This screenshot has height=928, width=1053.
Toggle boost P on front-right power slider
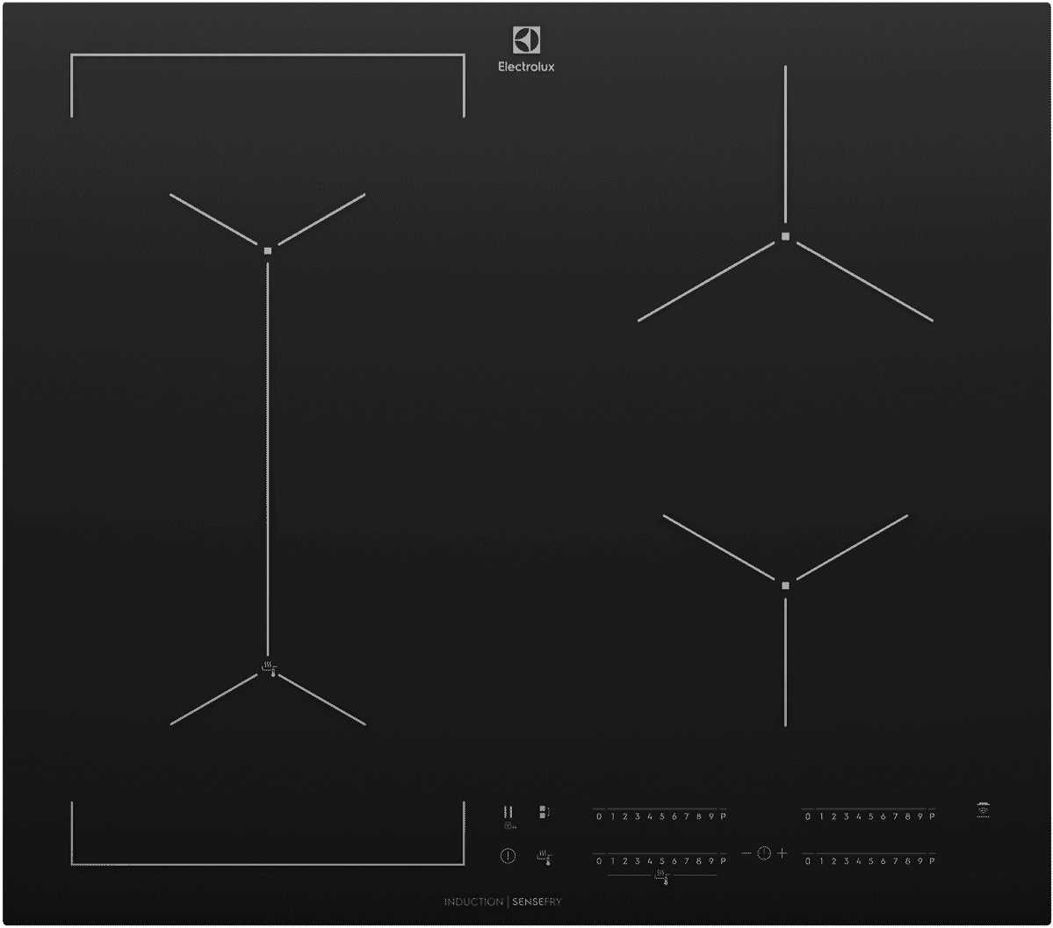(931, 860)
